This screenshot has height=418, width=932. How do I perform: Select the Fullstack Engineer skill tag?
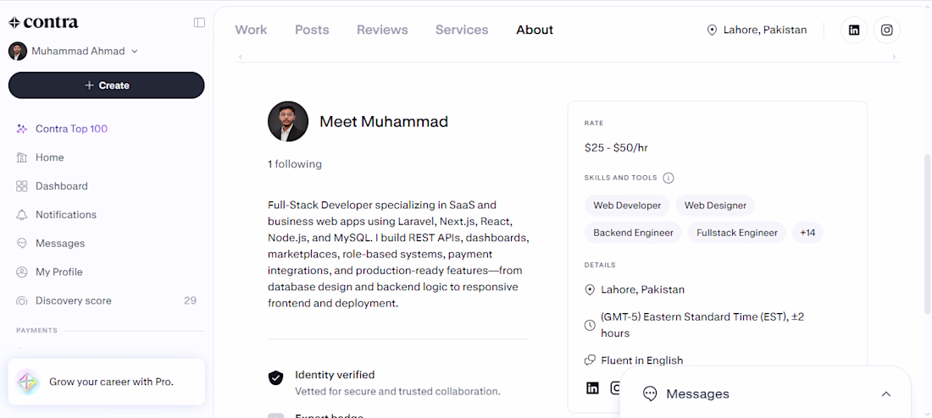[x=737, y=233]
